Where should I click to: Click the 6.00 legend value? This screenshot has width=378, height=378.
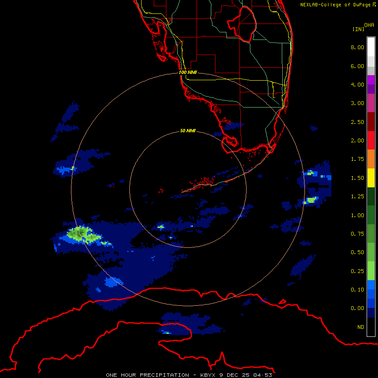357,66
